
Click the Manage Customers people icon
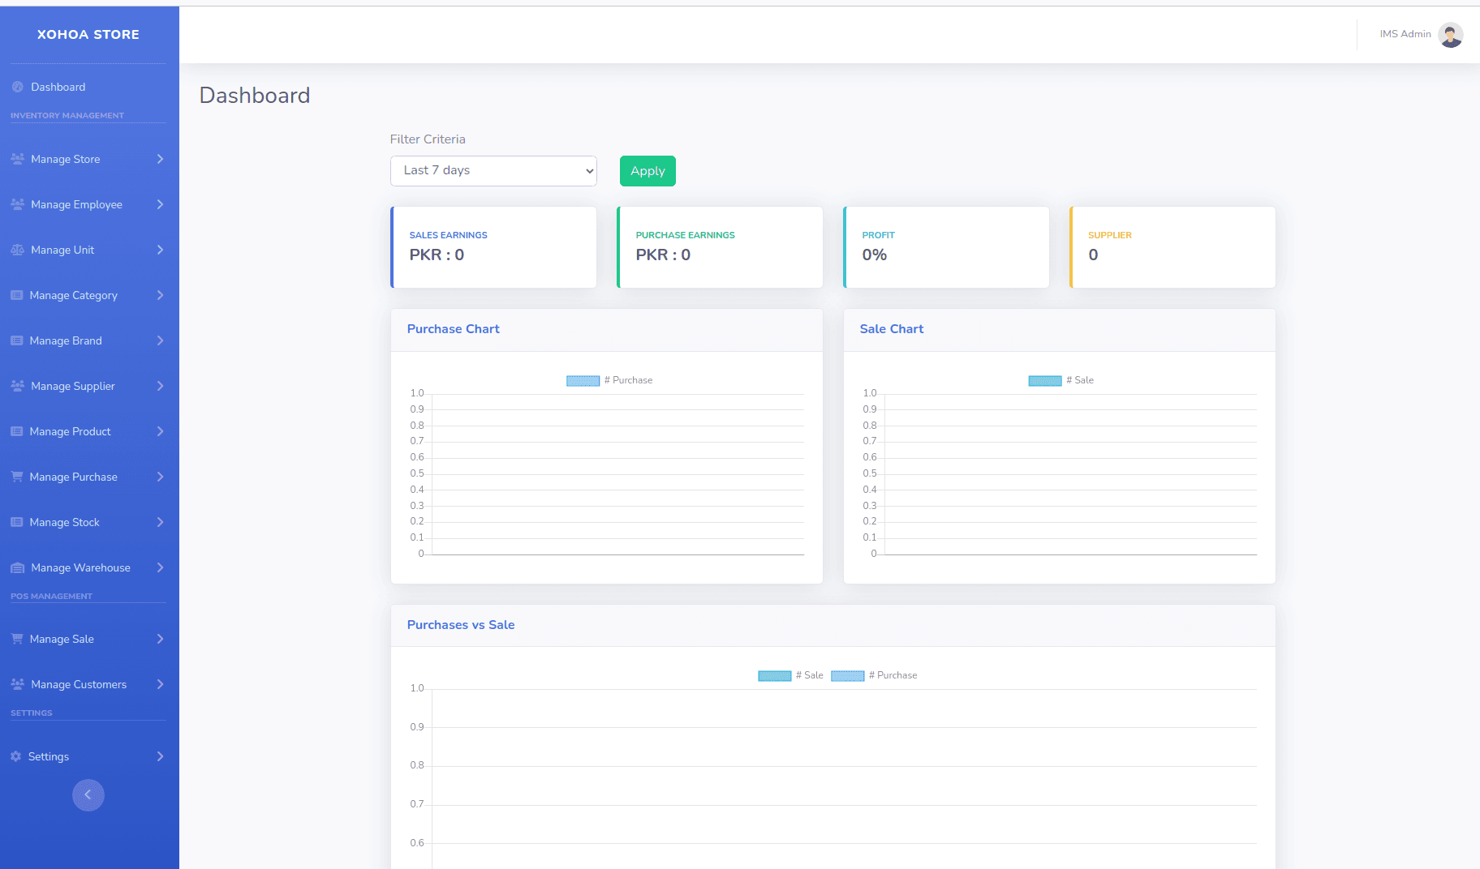(17, 684)
